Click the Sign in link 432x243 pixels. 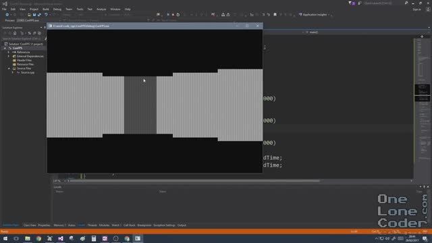click(x=416, y=9)
